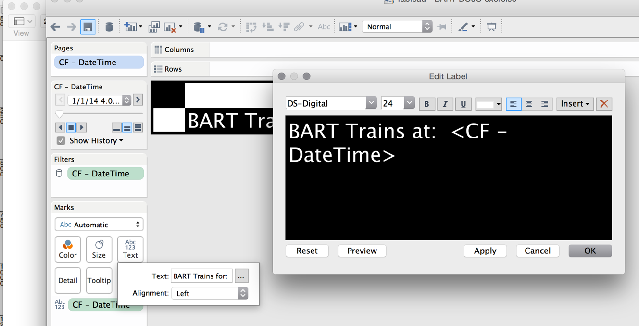The image size is (639, 326).
Task: Click the Rows shelf label
Action: (173, 69)
